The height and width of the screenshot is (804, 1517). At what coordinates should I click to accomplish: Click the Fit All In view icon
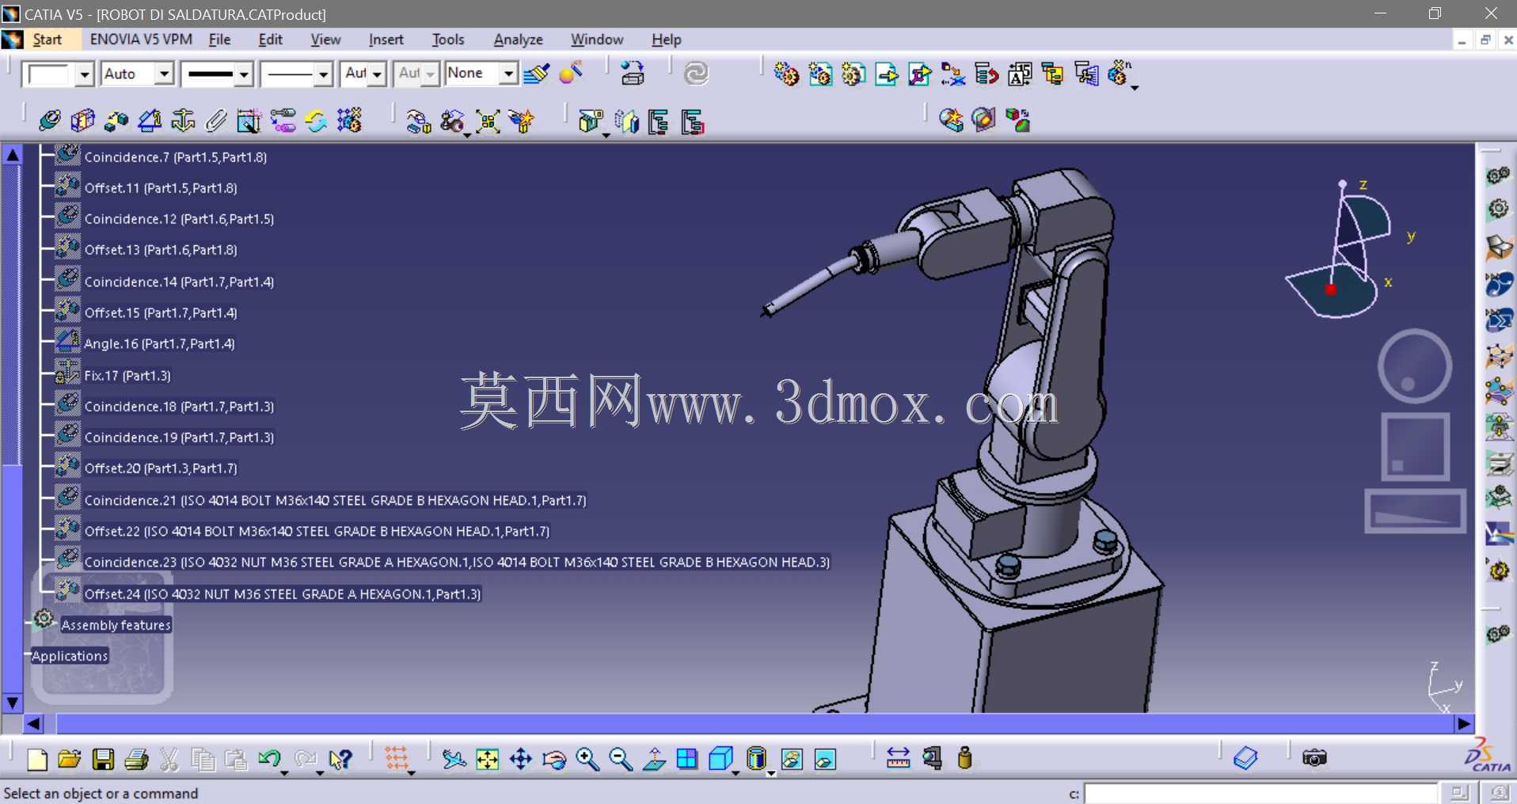(x=487, y=760)
